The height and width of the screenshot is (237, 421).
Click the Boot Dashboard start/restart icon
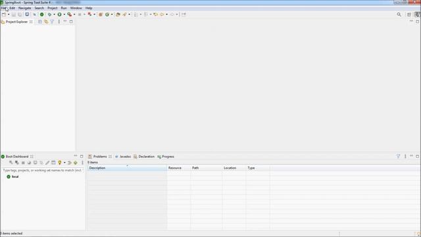(11, 163)
